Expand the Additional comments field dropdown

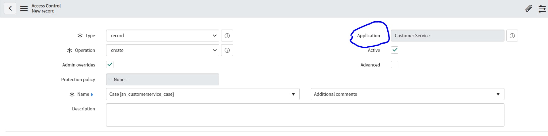407,94
